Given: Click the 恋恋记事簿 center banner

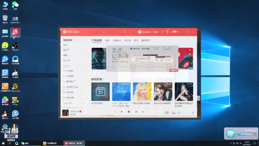Looking at the screenshot, I should point(142,59).
